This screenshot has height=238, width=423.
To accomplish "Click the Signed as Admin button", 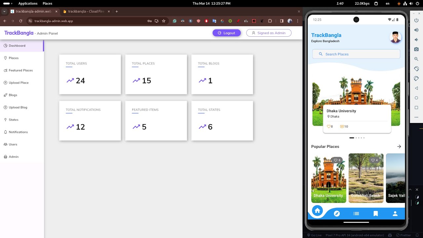I will 269,33.
